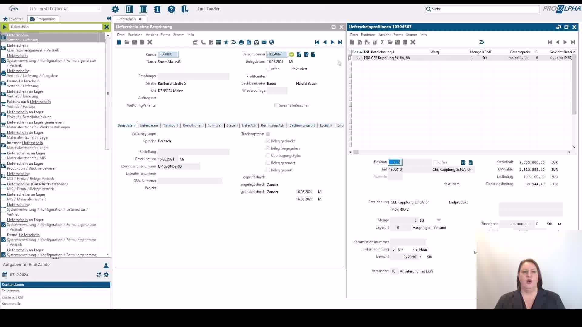Go to the next Lieferschein record

coord(332,42)
